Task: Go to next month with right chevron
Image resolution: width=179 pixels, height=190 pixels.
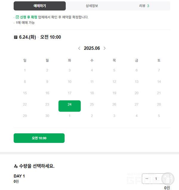Action: tap(104, 48)
